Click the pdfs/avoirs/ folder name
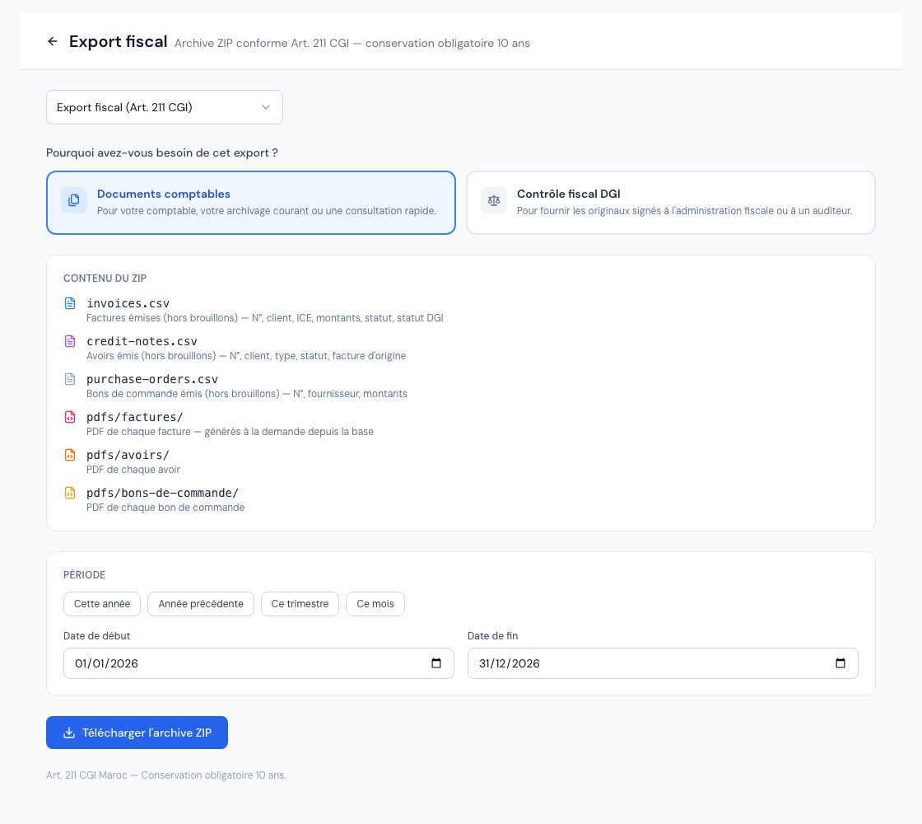Viewport: 922px width, 824px height. click(x=128, y=455)
